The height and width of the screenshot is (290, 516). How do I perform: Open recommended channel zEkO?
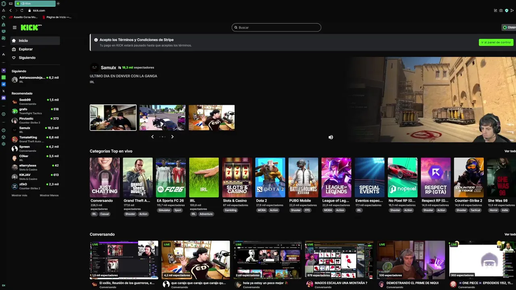[x=35, y=186]
